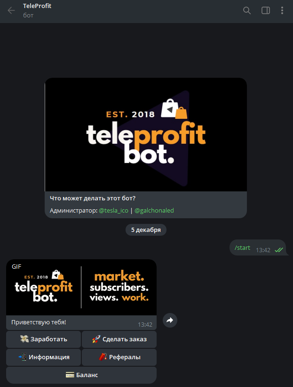Click the 5 декабря date badge
The image size is (293, 387).
[x=146, y=230]
